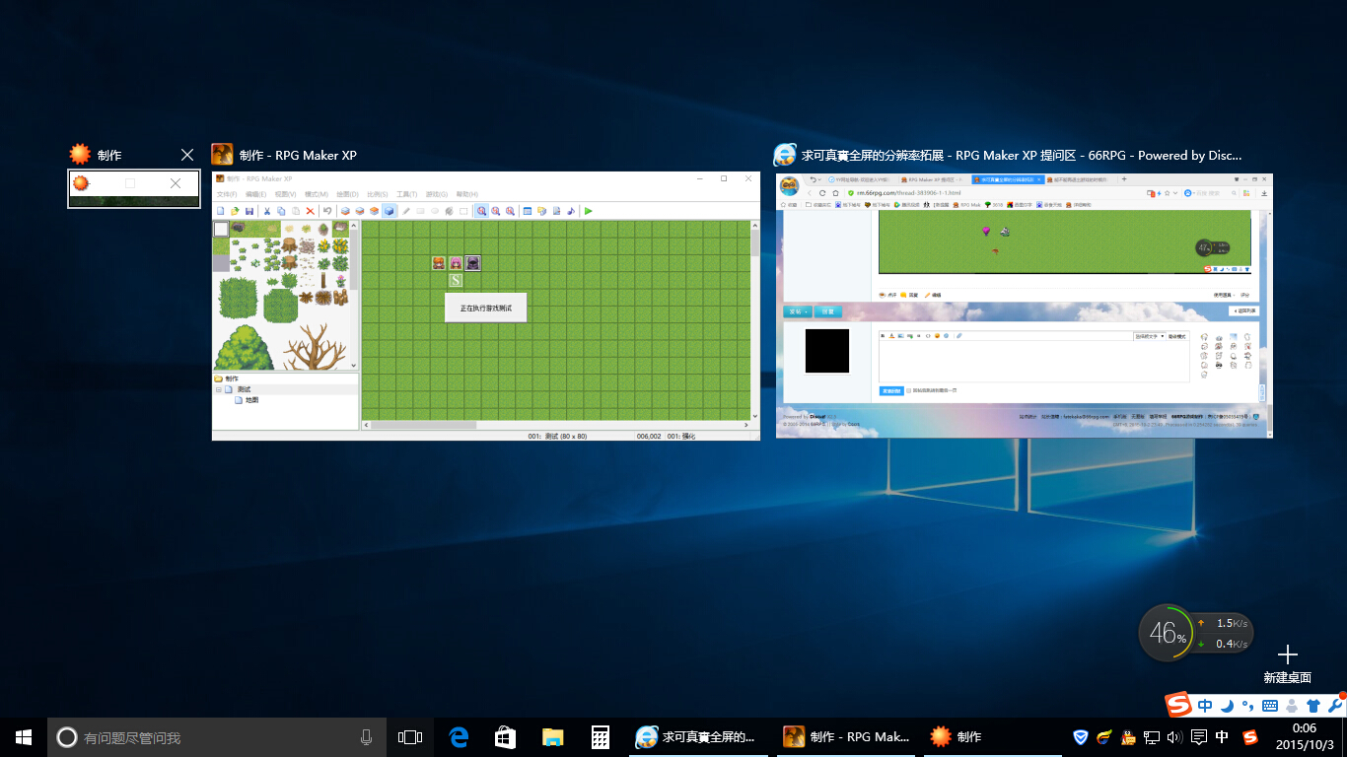Toggle Chinese/English on the Sogou toolbar
The image size is (1347, 757).
click(x=1205, y=706)
